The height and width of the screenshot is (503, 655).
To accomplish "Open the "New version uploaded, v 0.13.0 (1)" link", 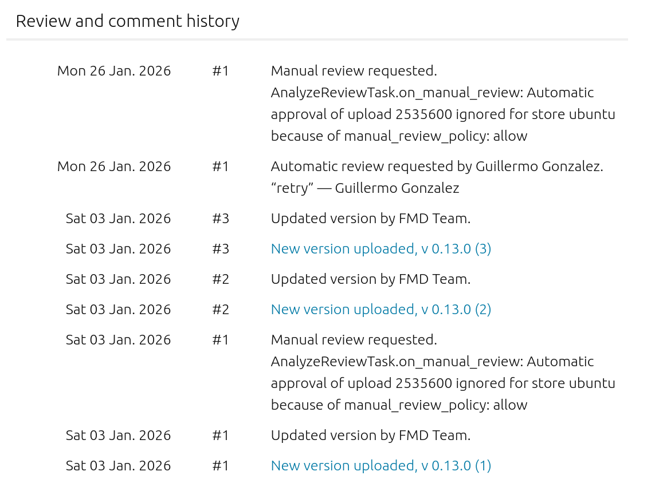I will click(x=381, y=466).
